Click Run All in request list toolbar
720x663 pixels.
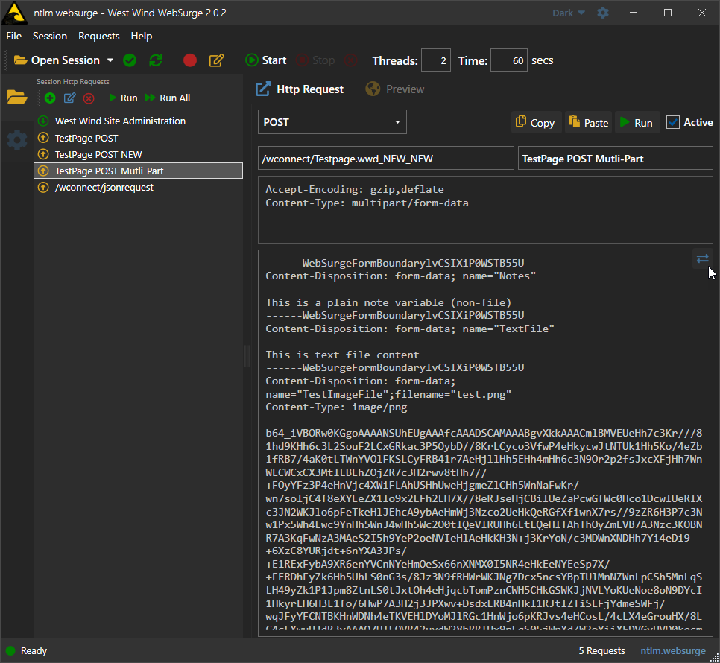click(168, 98)
